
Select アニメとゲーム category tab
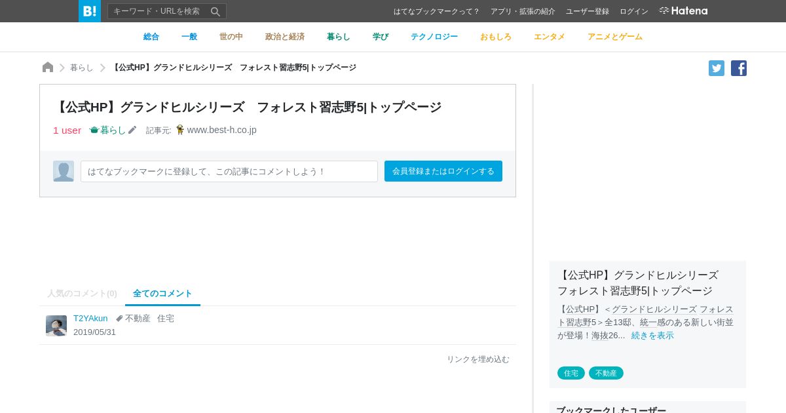pyautogui.click(x=615, y=37)
